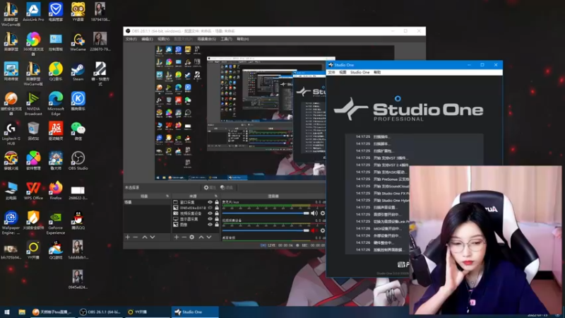The height and width of the screenshot is (318, 565).
Task: Open the YY语音 desktop icon
Action: click(78, 12)
